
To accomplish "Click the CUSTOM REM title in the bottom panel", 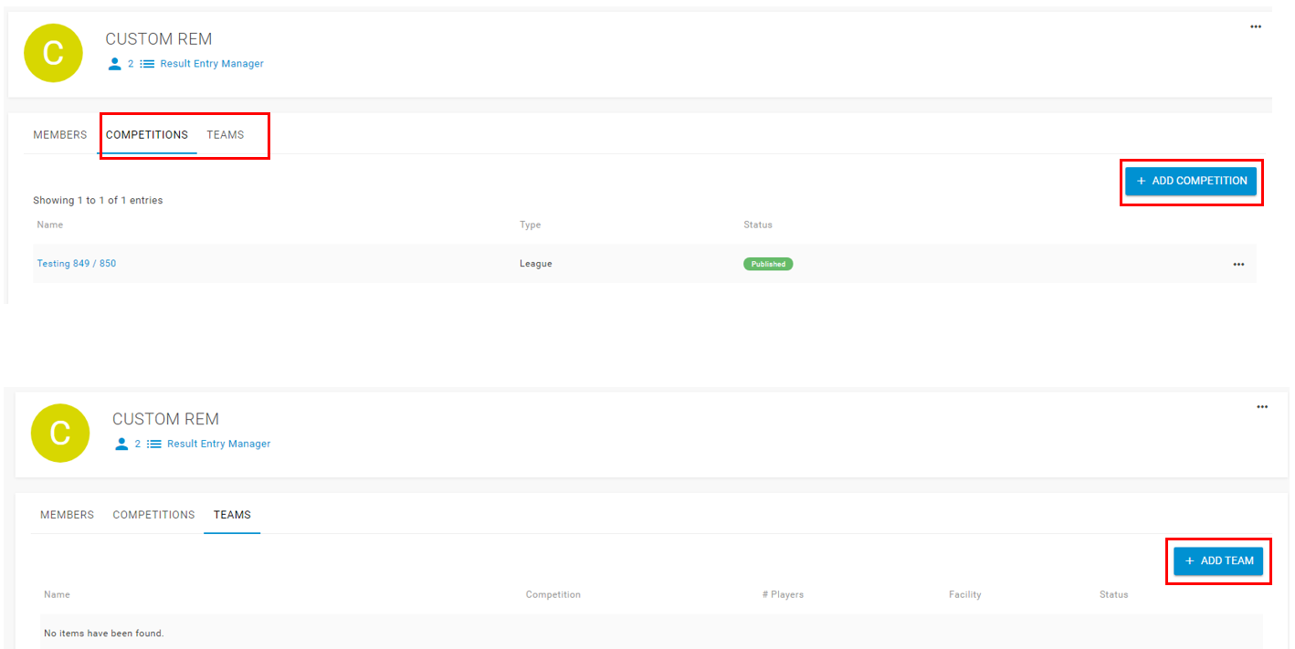I will point(166,419).
